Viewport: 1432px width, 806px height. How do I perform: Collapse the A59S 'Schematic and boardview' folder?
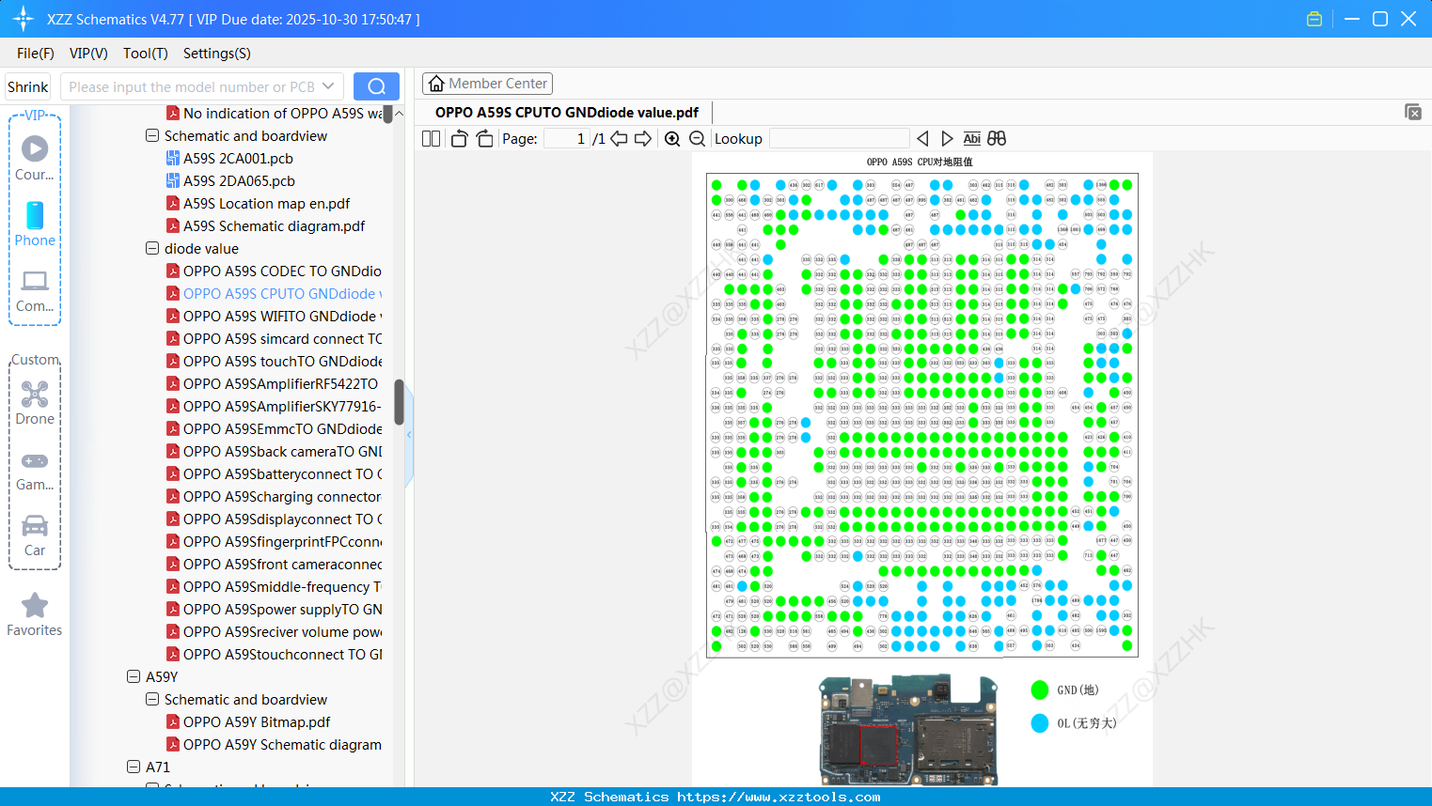pos(152,136)
